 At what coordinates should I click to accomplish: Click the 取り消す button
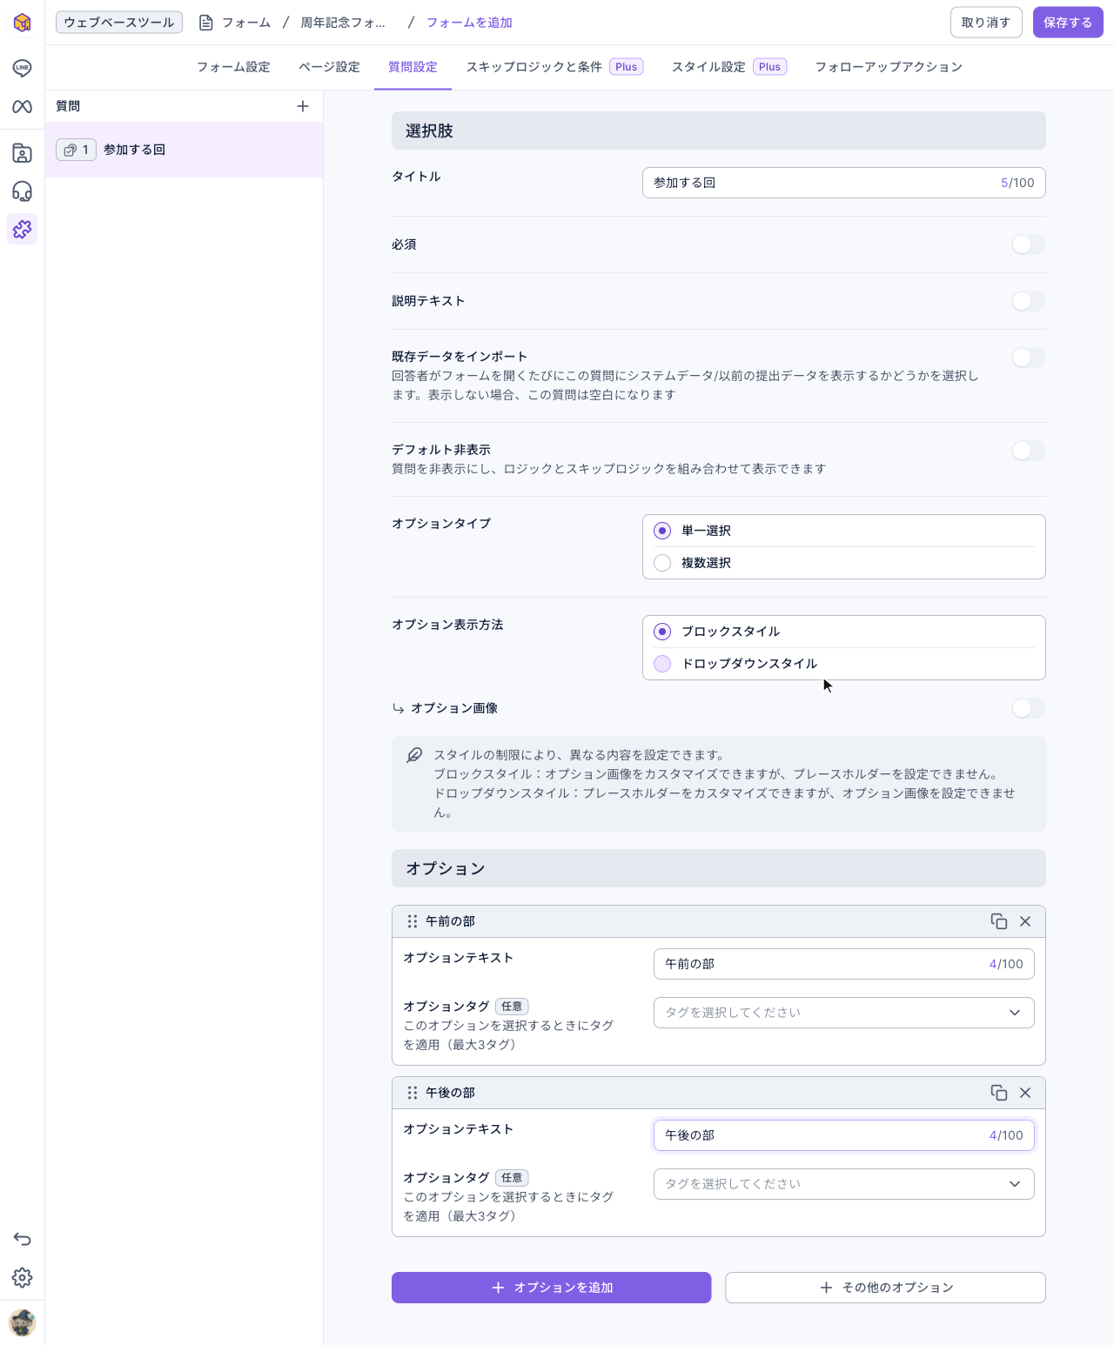coord(986,23)
